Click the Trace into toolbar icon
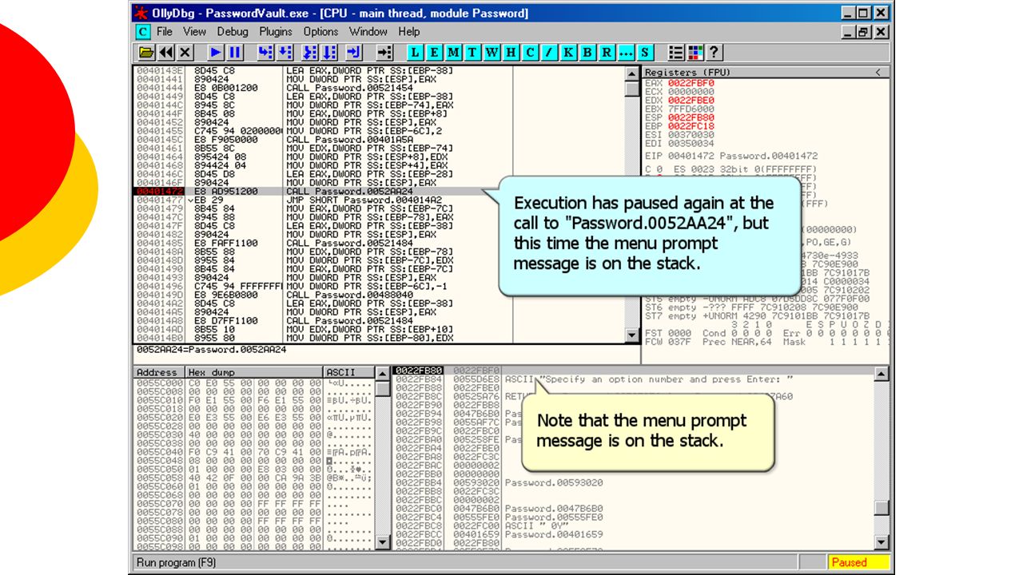The height and width of the screenshot is (575, 1023). click(311, 53)
